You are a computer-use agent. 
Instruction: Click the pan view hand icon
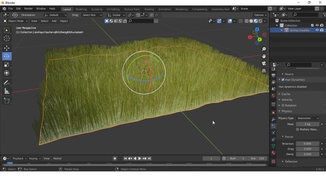[264, 56]
